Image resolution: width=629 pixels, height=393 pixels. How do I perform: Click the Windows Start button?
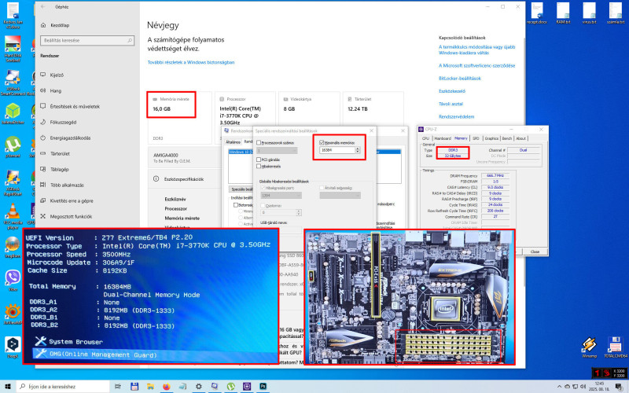point(8,387)
